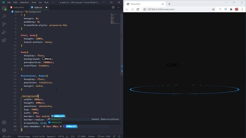Open the View menu

tap(34, 2)
